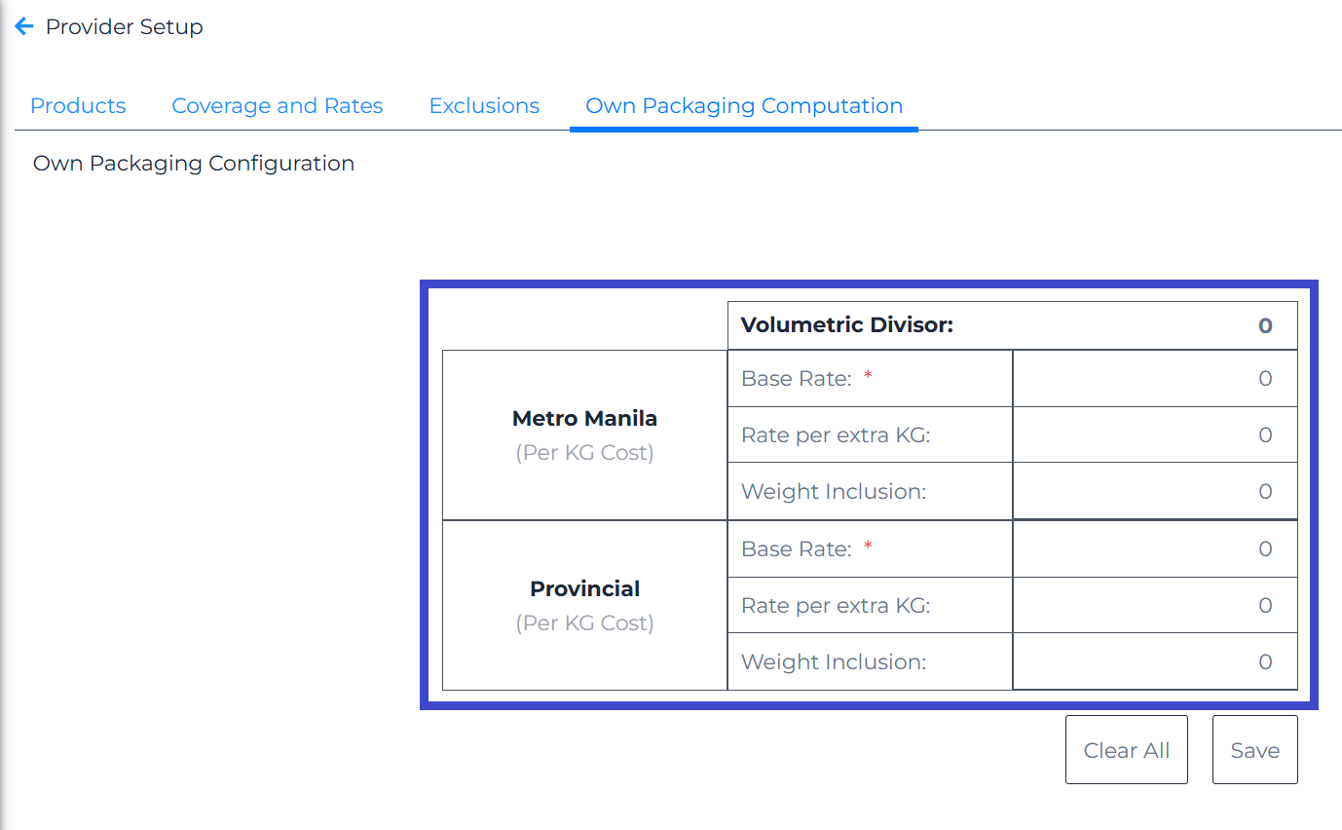
Task: Go to the Exclusions tab
Action: [484, 106]
